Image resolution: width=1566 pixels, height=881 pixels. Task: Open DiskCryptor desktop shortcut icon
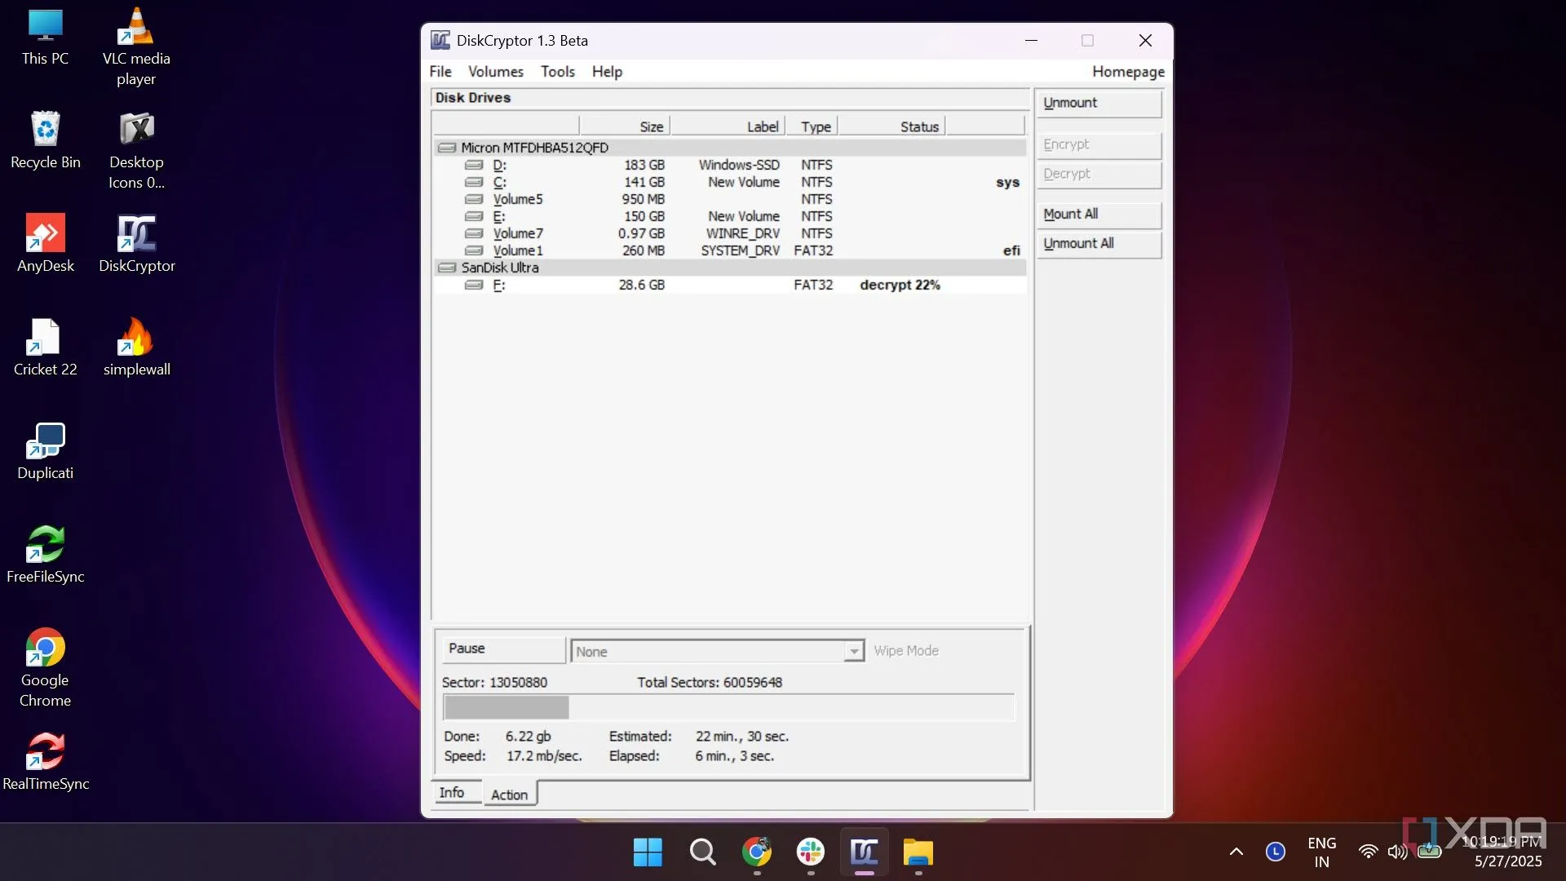point(136,234)
